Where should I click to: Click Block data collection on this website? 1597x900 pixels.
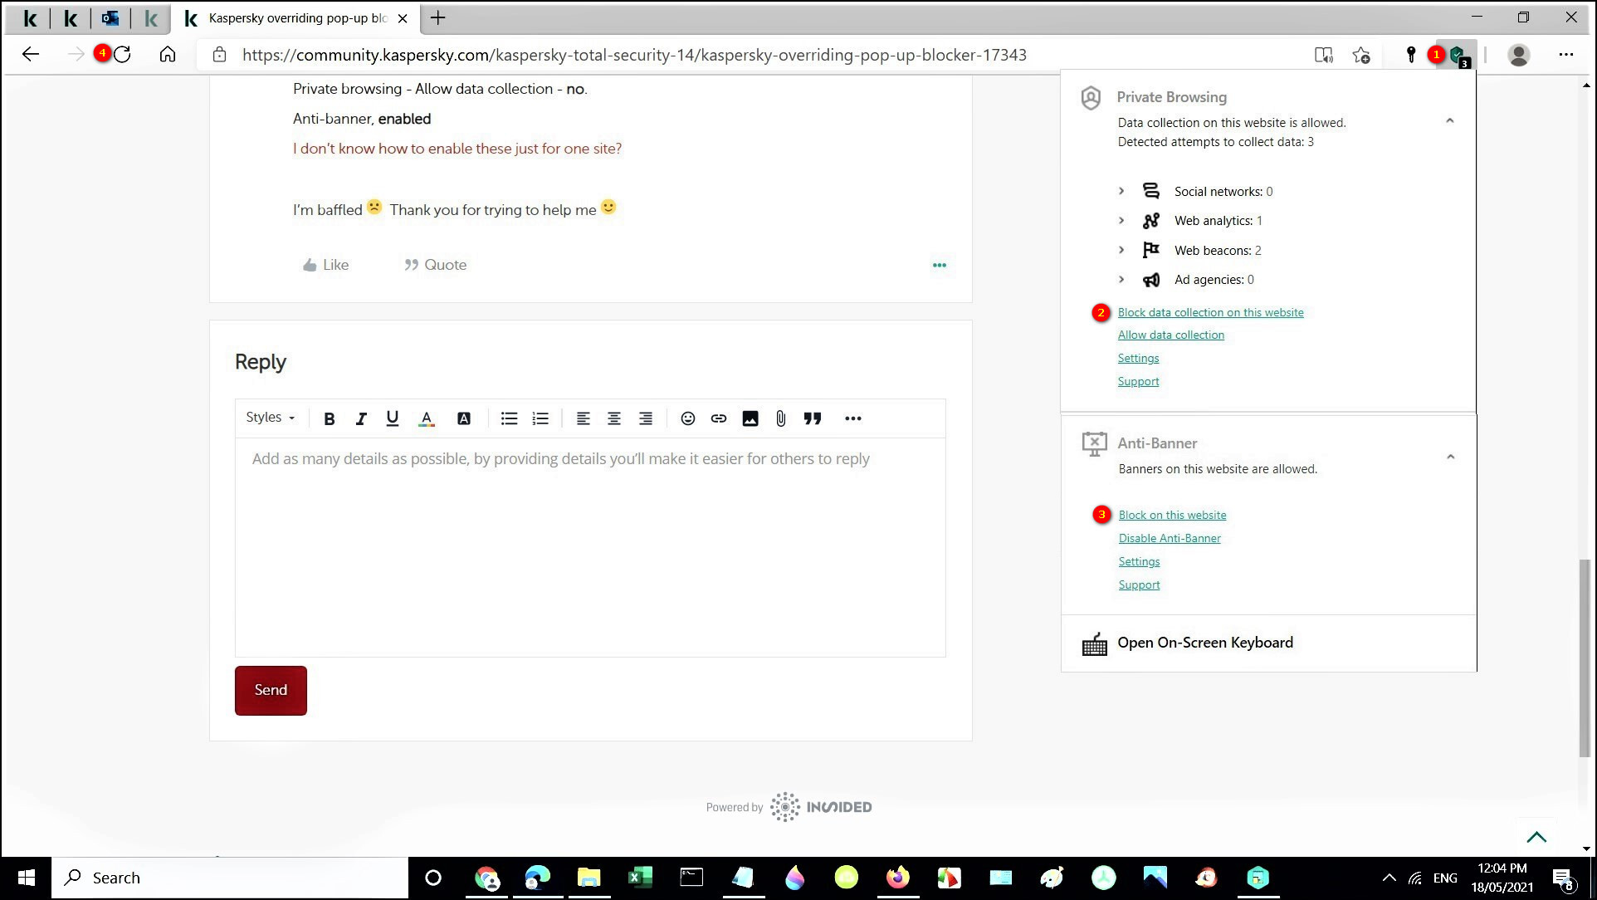(x=1210, y=312)
